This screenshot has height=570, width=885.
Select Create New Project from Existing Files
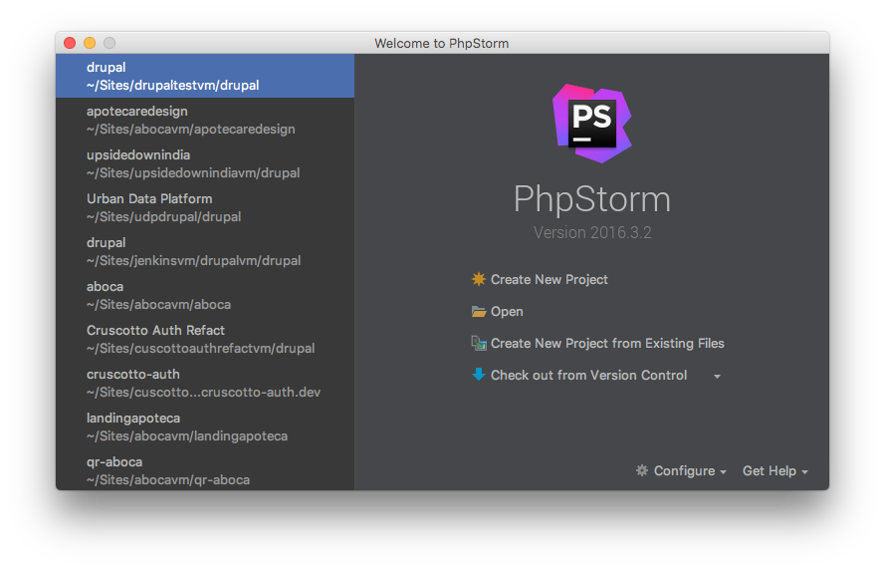pyautogui.click(x=607, y=343)
